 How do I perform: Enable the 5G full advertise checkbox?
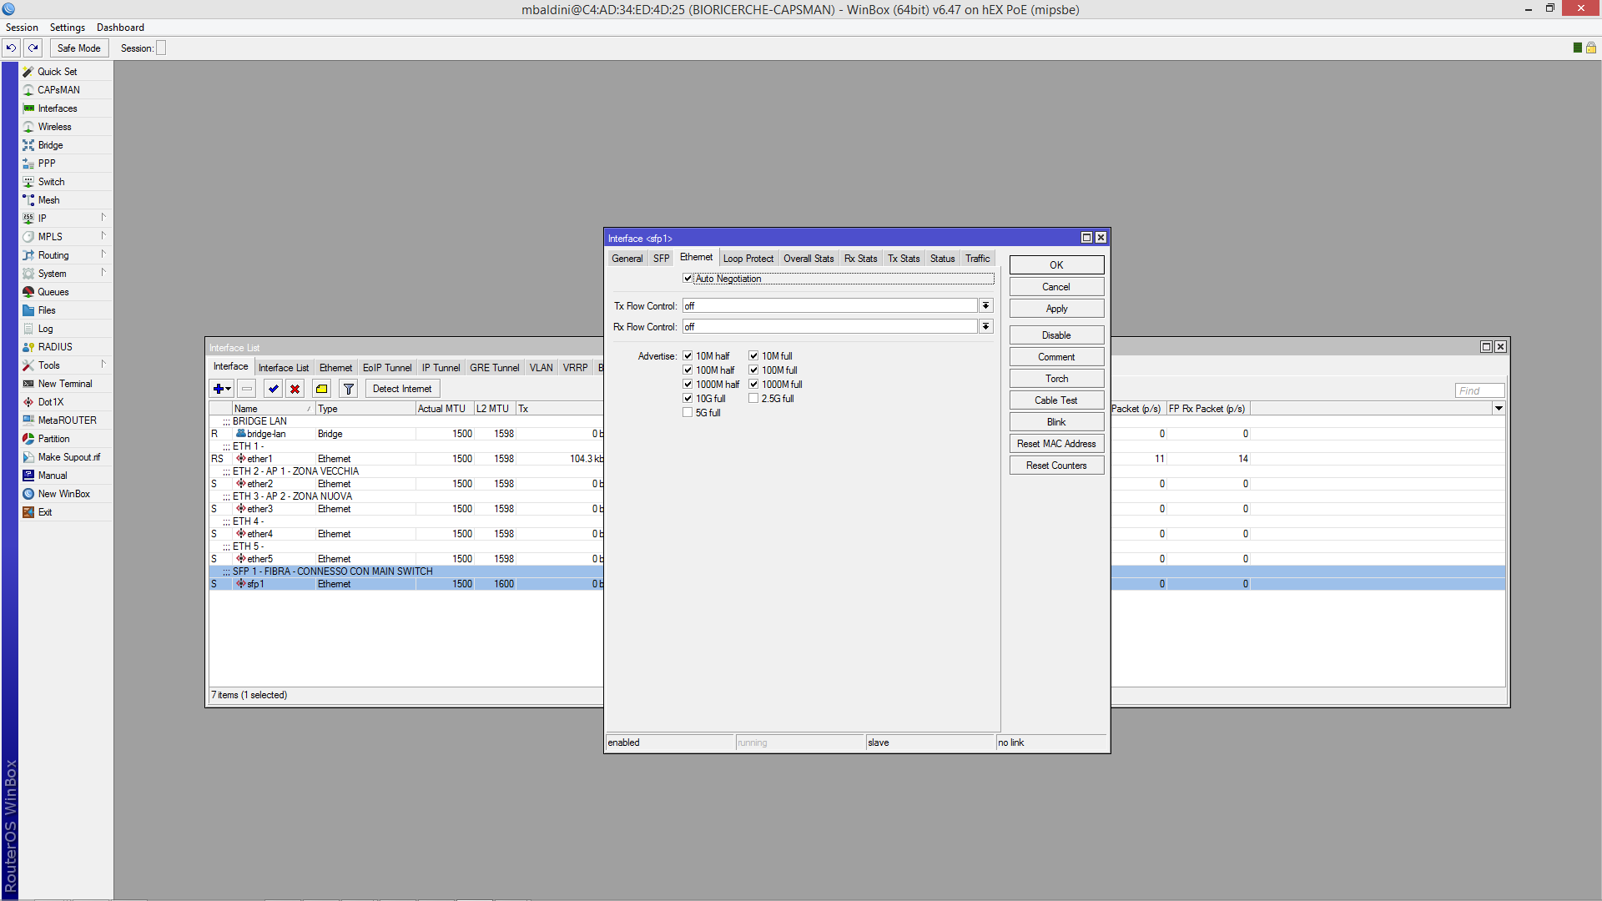(x=688, y=413)
